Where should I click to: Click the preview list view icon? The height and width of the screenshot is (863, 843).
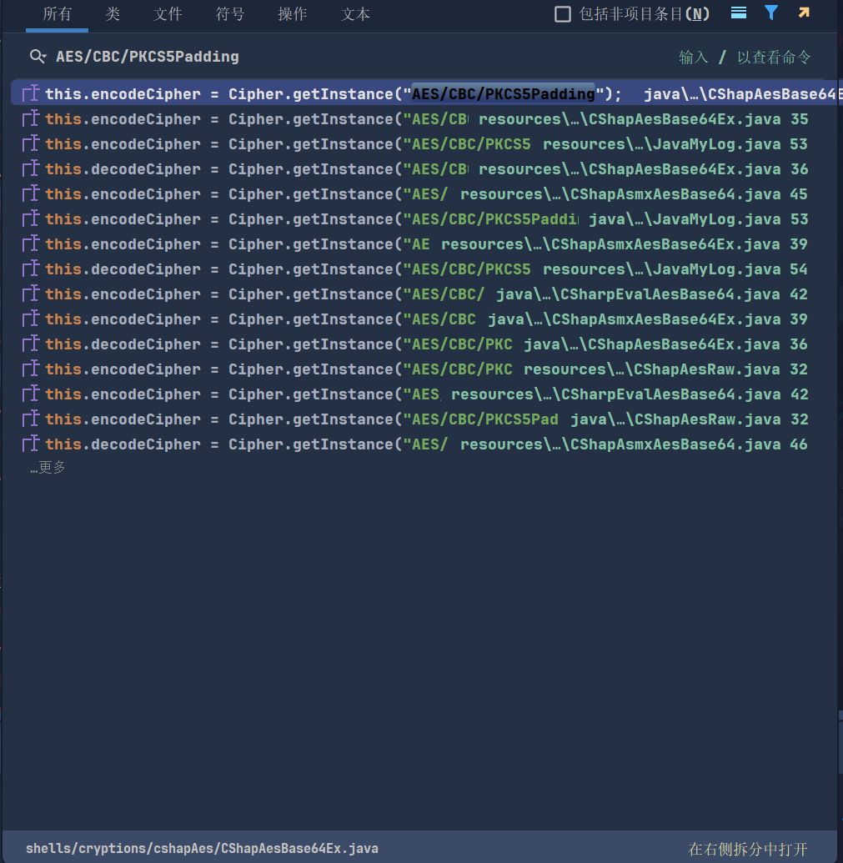click(739, 13)
